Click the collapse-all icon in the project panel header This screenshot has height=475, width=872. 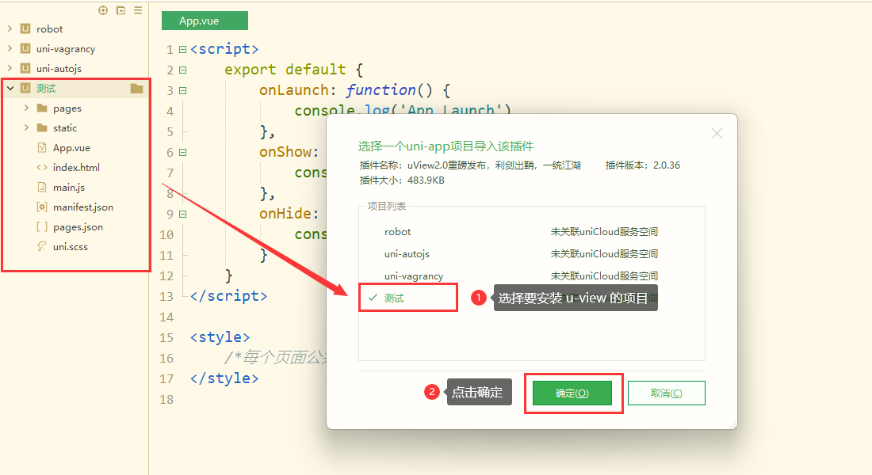click(120, 10)
